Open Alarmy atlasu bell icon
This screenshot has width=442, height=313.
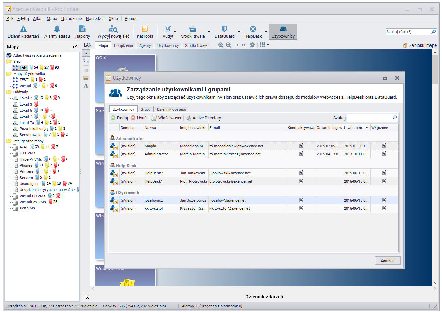(57, 29)
